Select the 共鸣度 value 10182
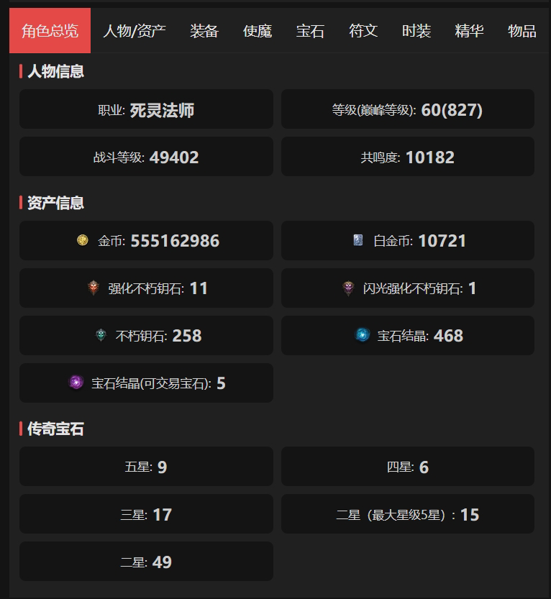551x599 pixels. pos(430,157)
